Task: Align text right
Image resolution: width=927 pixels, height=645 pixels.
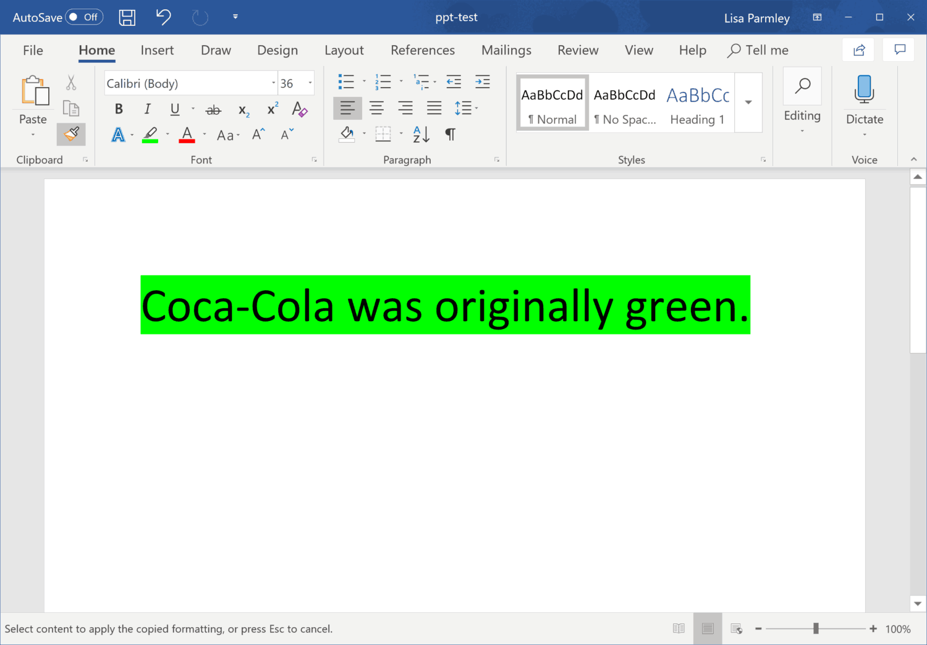Action: [405, 109]
